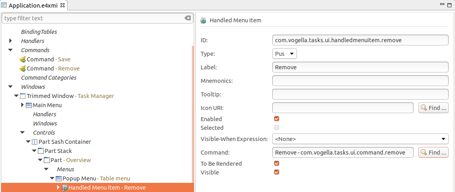Click Find button next to Command field
Viewport: 455px width, 192px height.
tap(433, 152)
